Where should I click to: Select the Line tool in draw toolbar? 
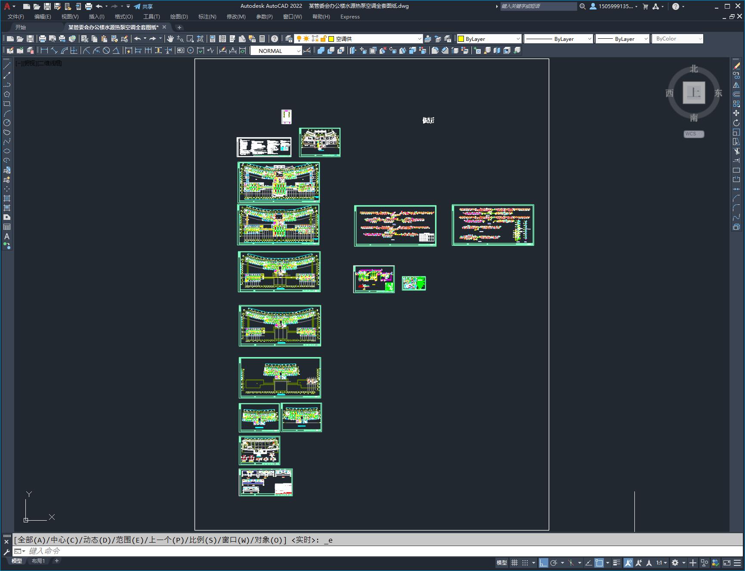click(7, 66)
